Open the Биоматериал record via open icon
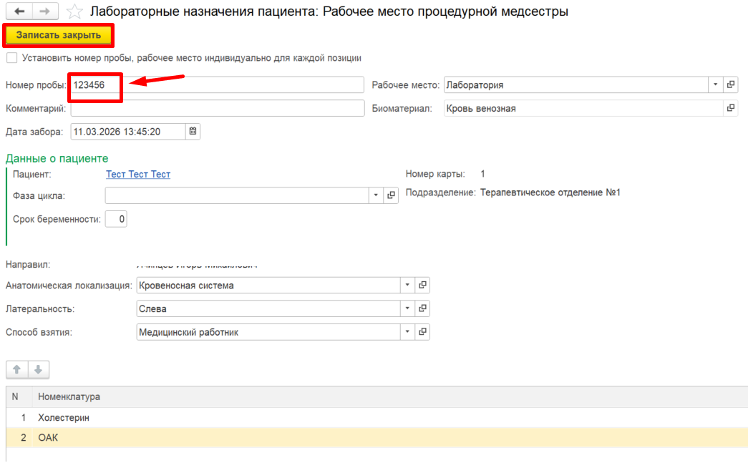The width and height of the screenshot is (748, 463). [731, 108]
